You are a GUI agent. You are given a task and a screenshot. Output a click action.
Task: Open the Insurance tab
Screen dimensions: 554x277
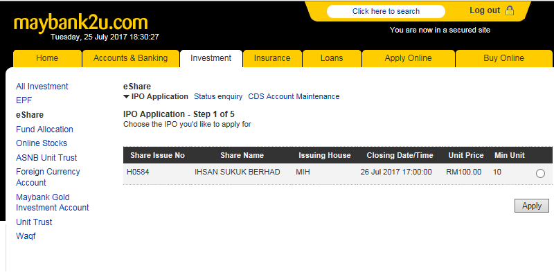272,58
